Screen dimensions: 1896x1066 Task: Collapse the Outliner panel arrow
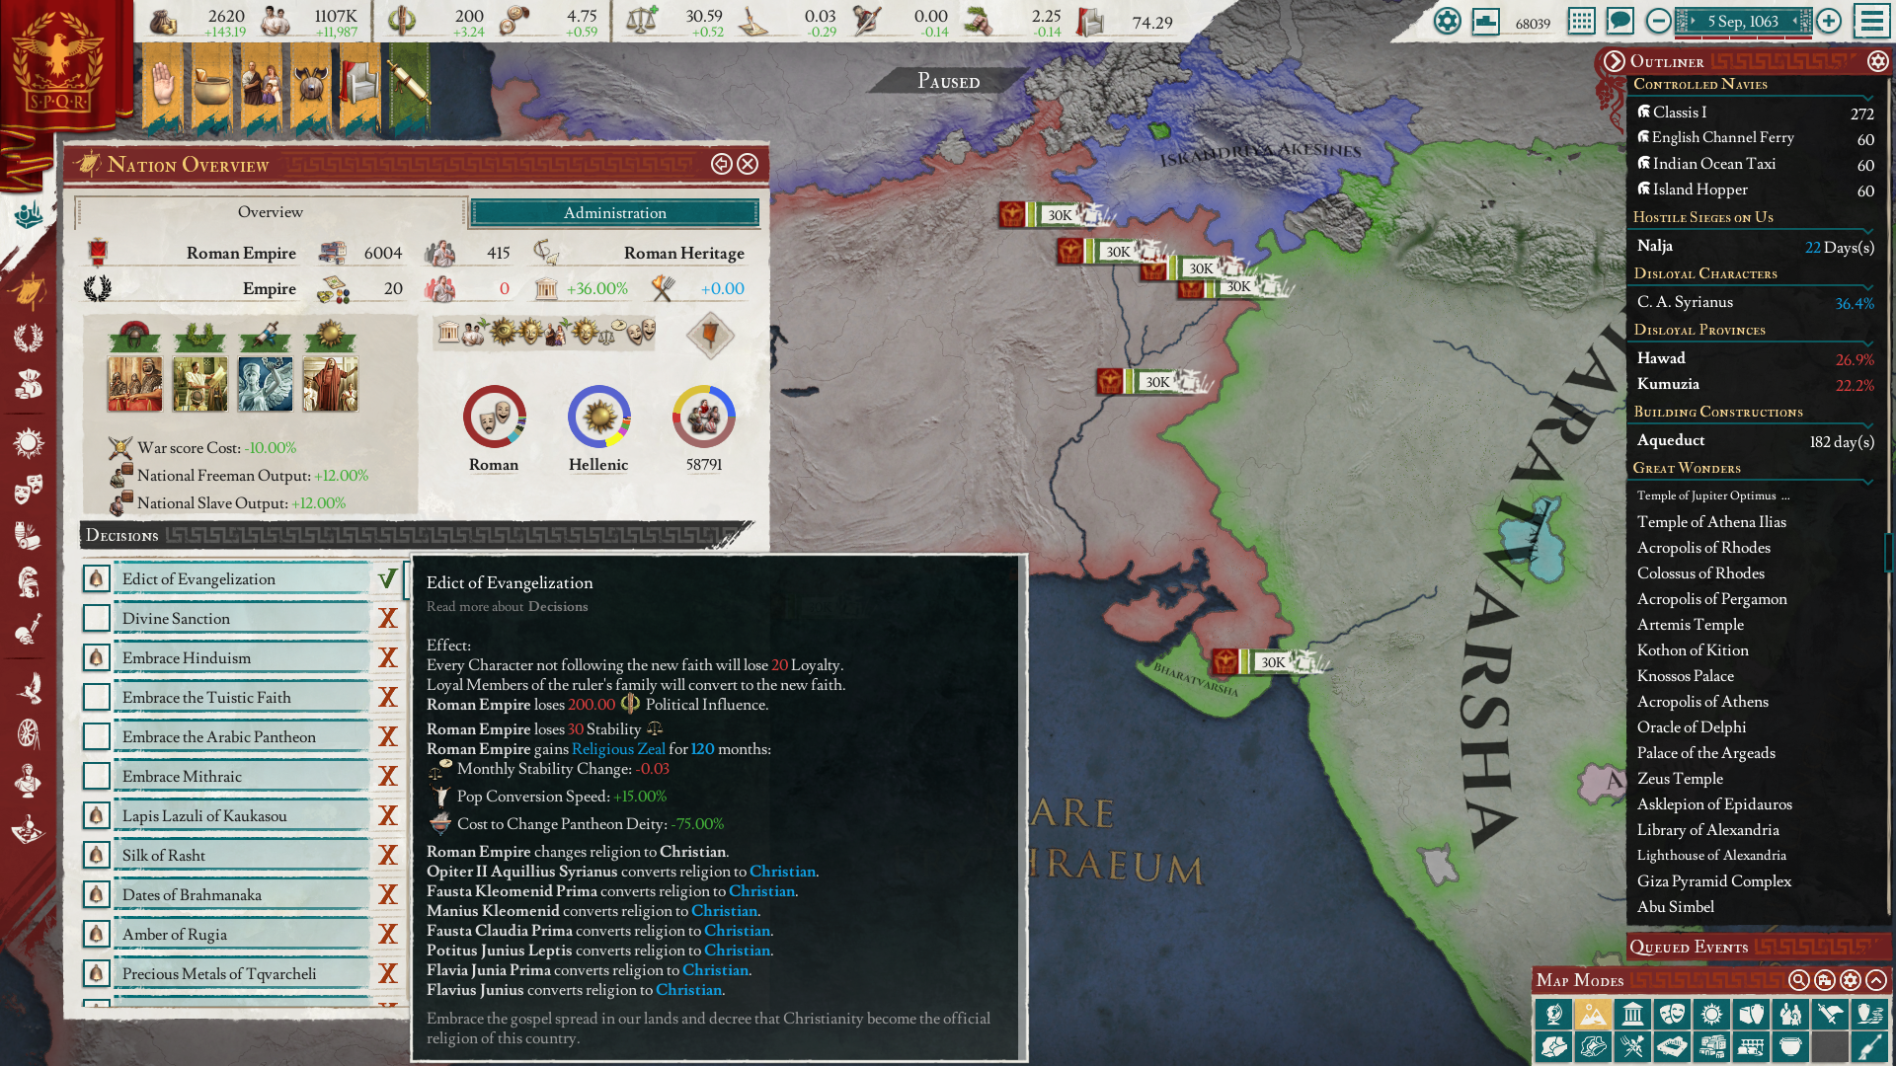(1614, 61)
